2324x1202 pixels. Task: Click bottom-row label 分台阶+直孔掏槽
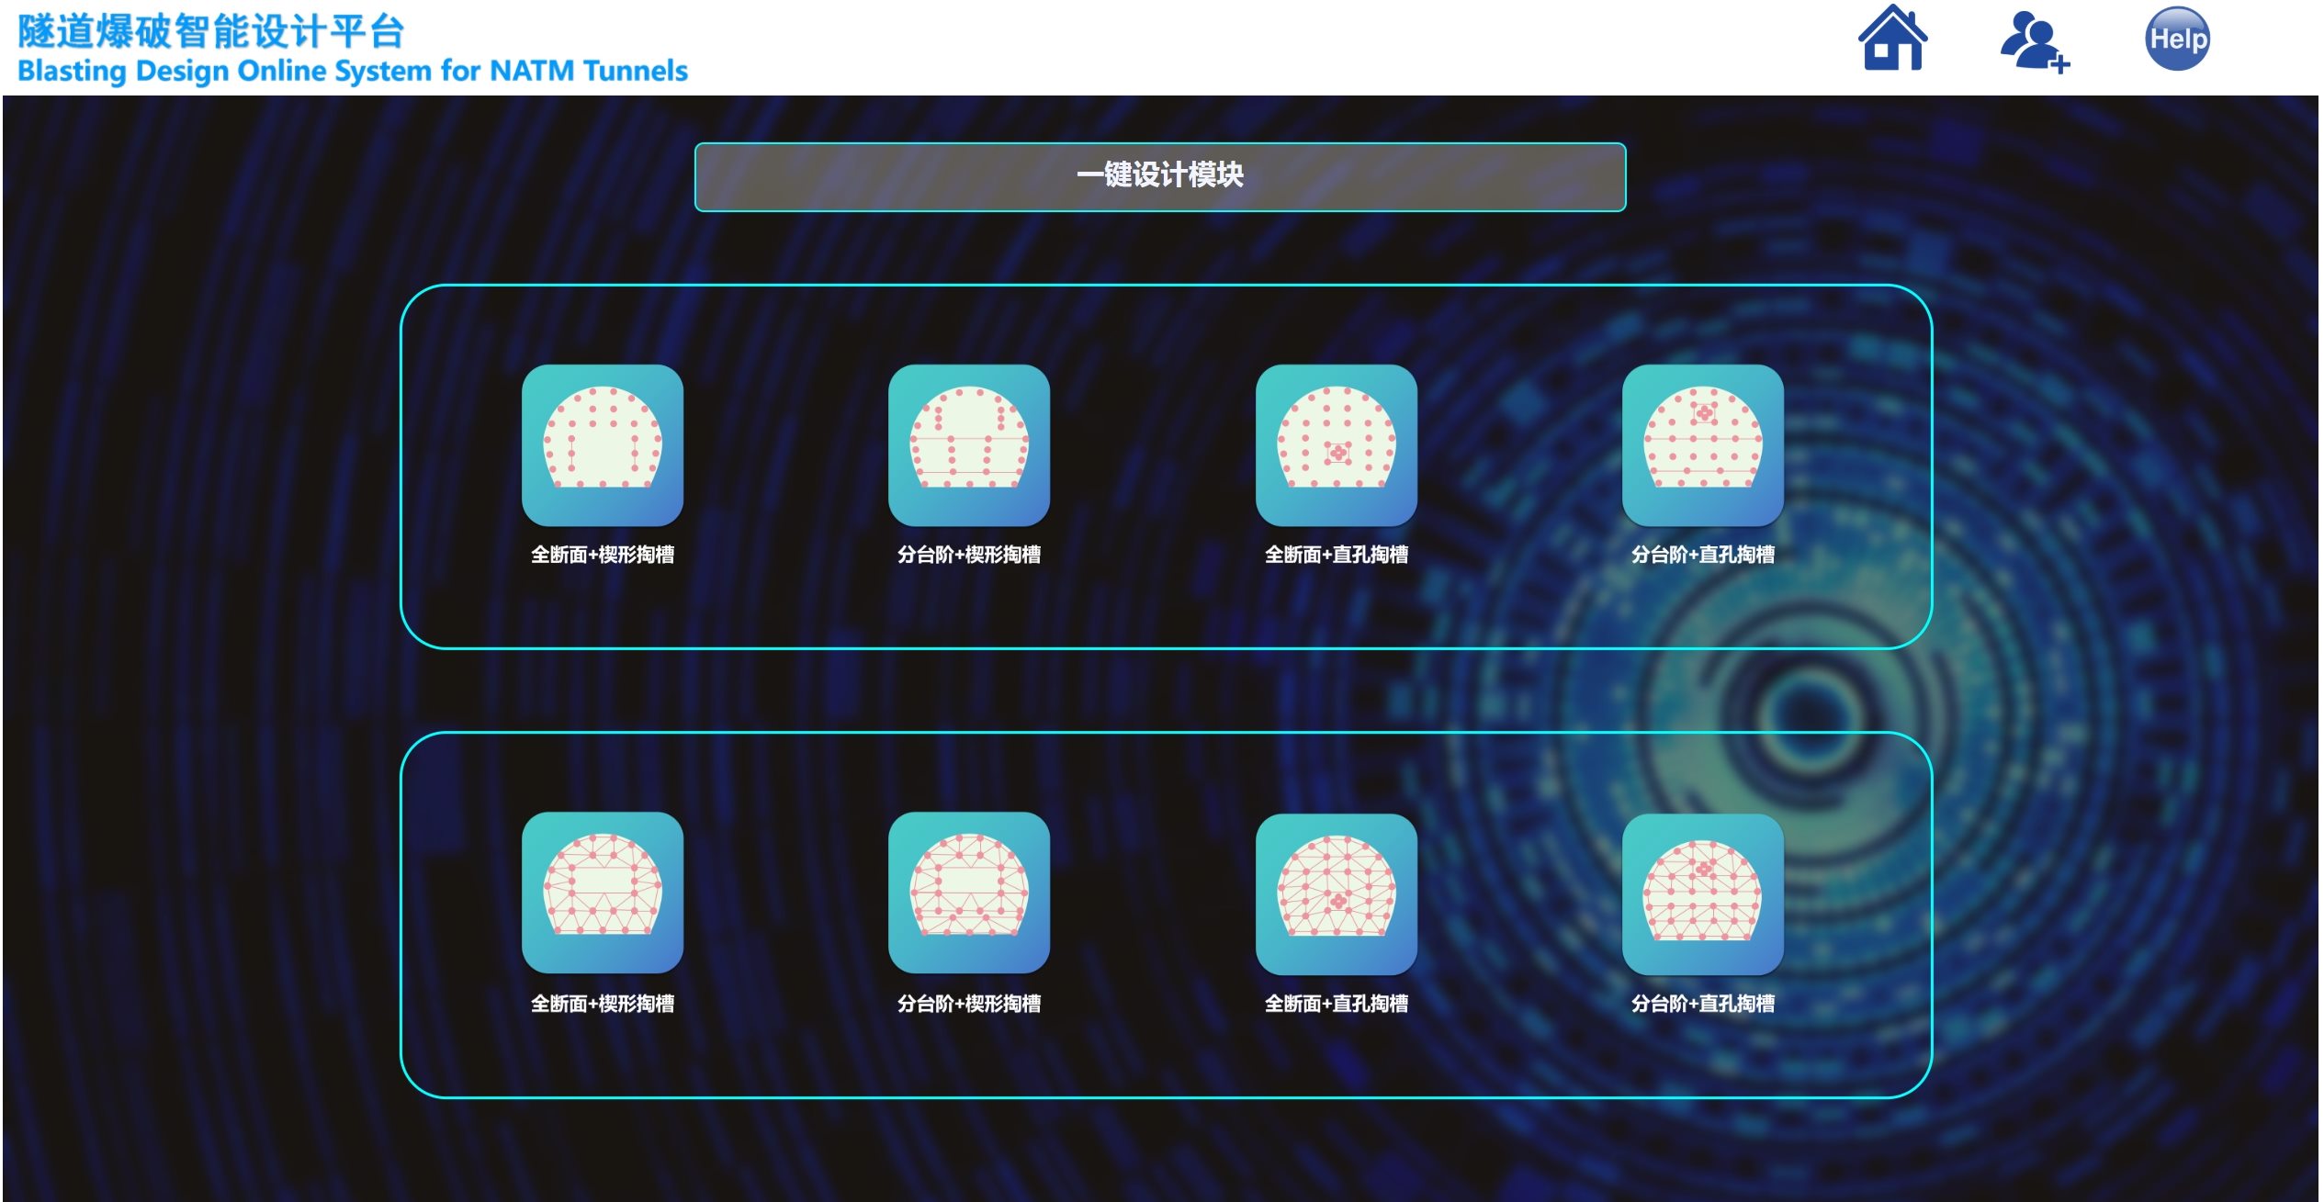(x=1703, y=1004)
